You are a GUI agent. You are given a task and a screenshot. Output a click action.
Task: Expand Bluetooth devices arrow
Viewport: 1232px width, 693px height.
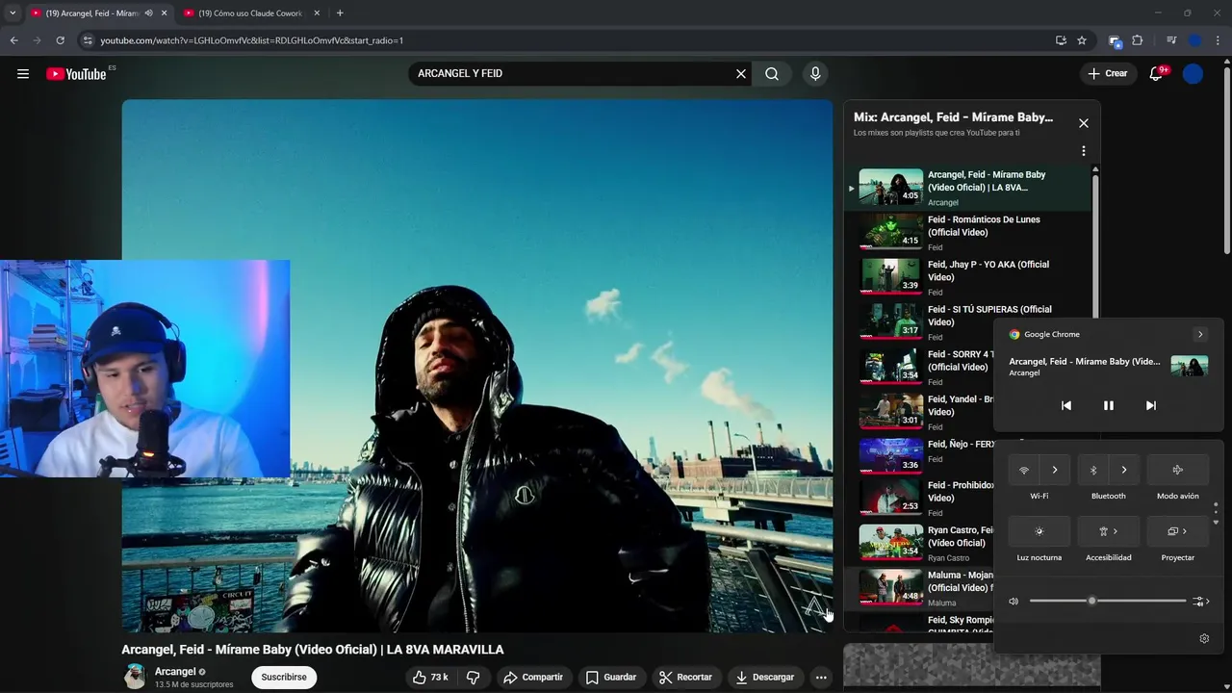pyautogui.click(x=1124, y=471)
